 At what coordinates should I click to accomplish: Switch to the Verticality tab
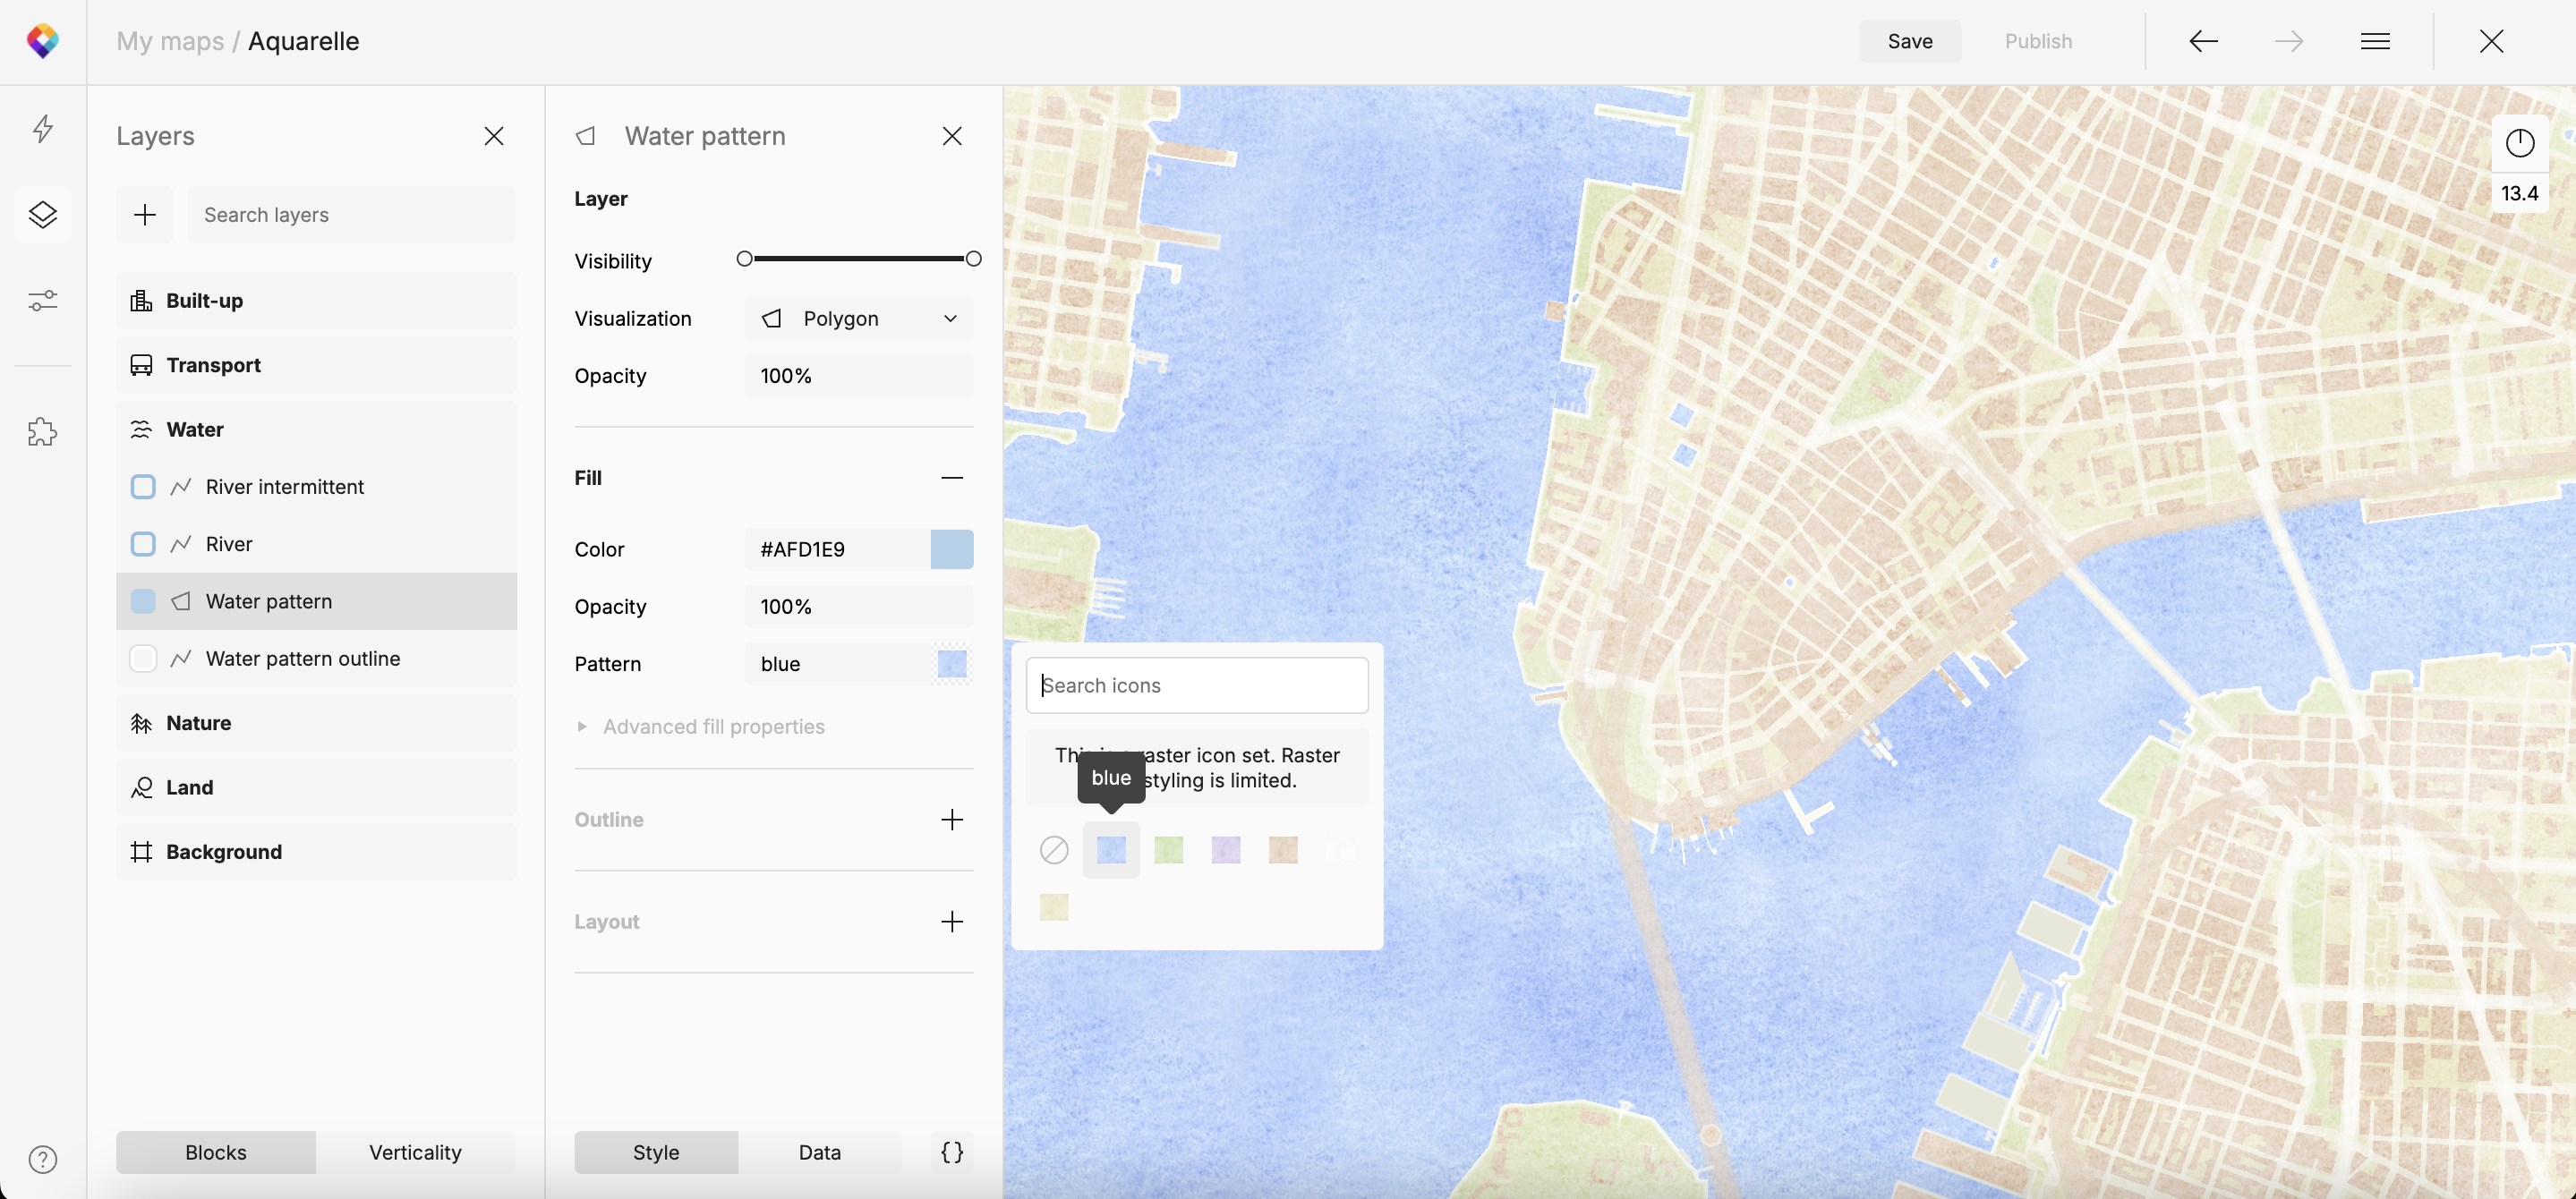pyautogui.click(x=415, y=1152)
